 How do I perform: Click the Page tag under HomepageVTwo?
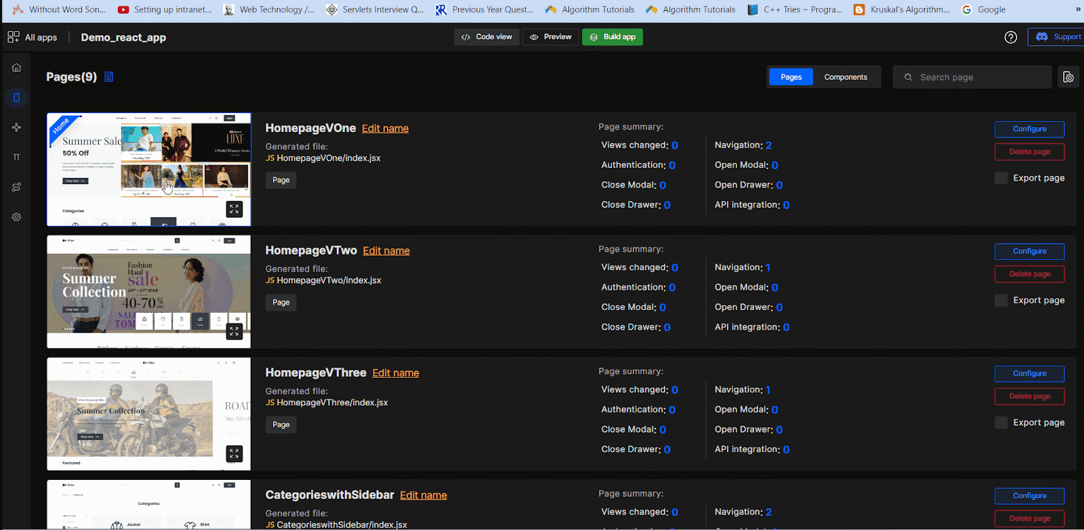click(x=280, y=303)
